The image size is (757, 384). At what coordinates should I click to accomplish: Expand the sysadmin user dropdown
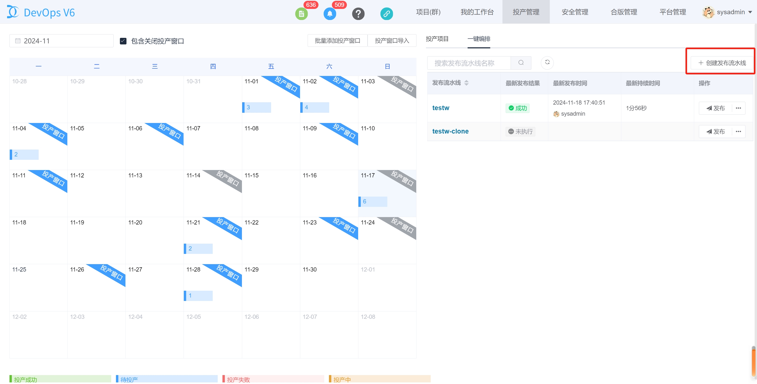pos(750,12)
